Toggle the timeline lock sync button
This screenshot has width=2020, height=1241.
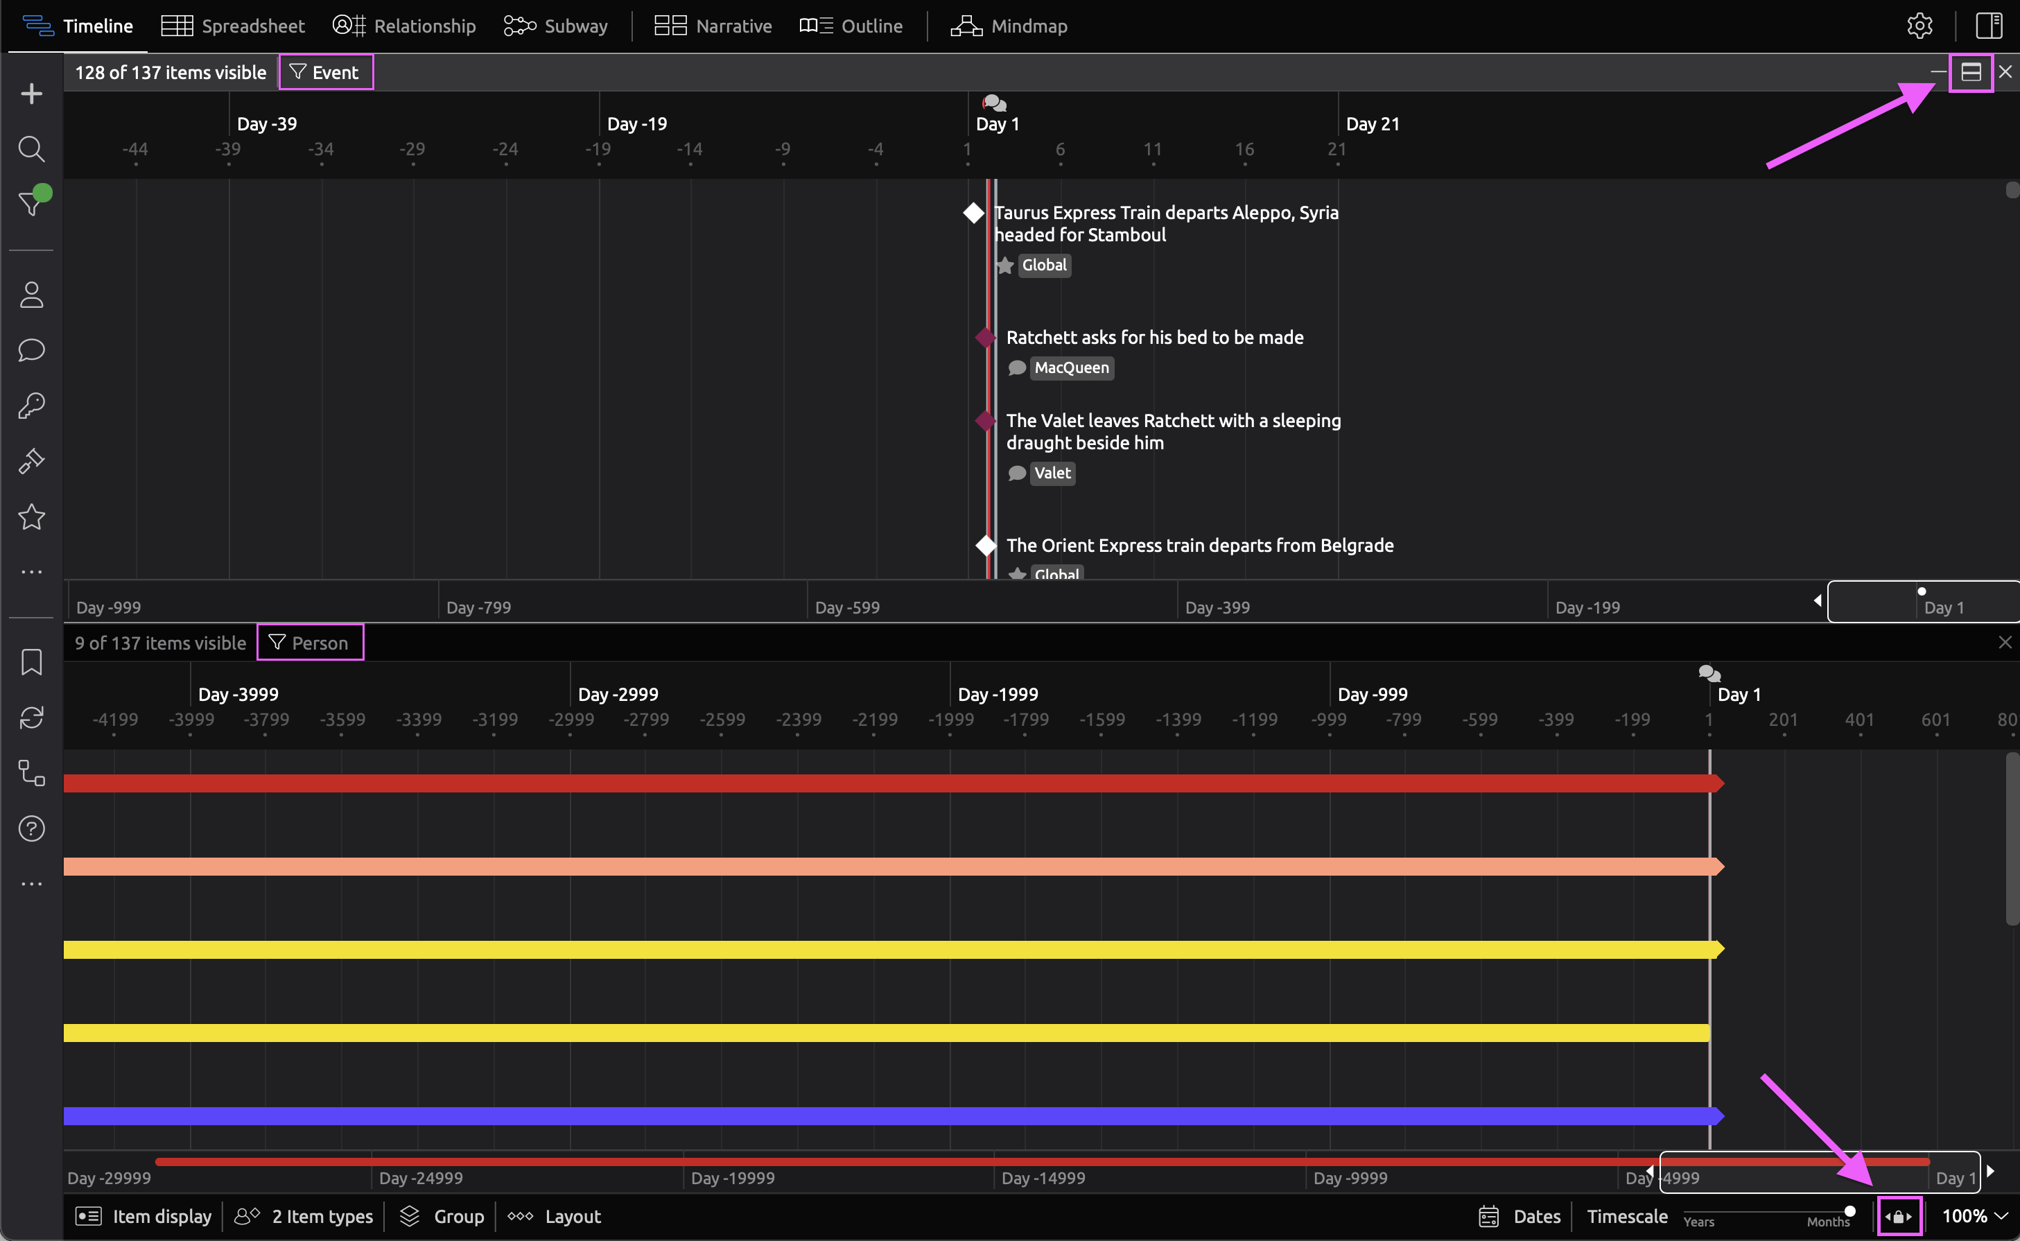[x=1899, y=1216]
